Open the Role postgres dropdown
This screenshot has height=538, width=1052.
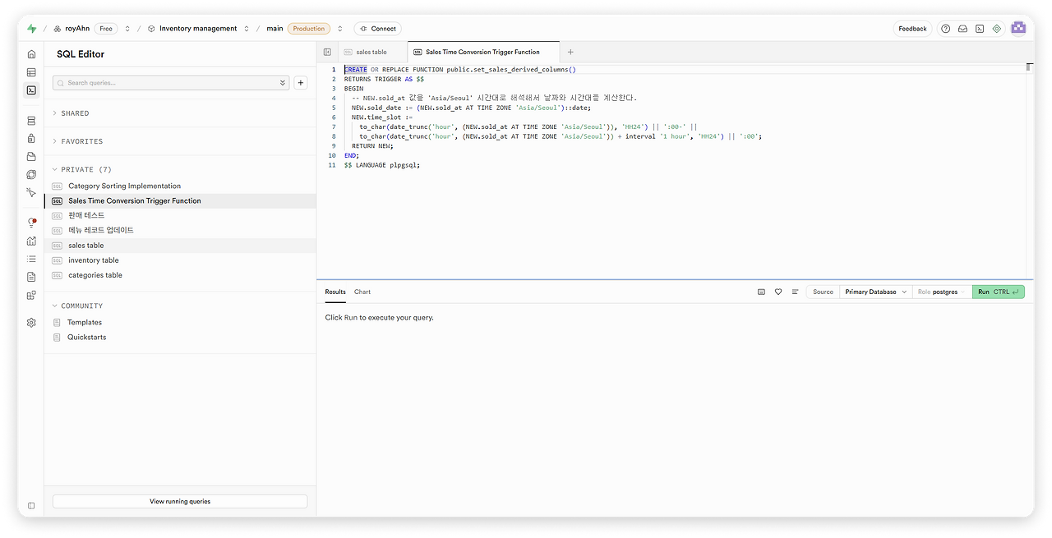click(x=943, y=292)
